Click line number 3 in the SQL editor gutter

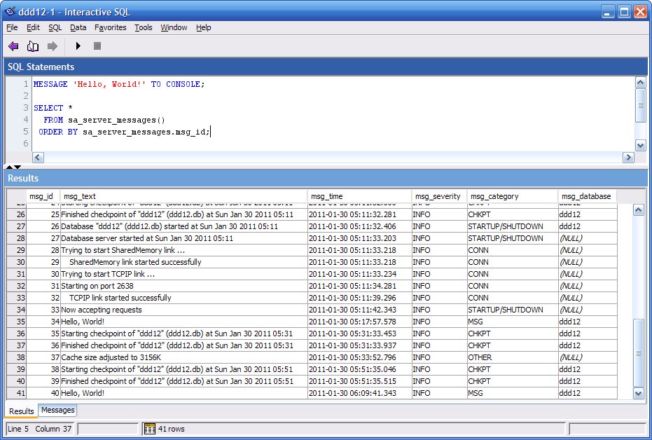tap(24, 107)
